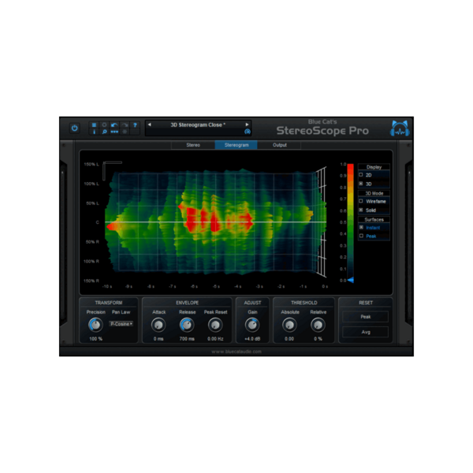
Task: Click the Relative threshold knob
Action: [318, 325]
